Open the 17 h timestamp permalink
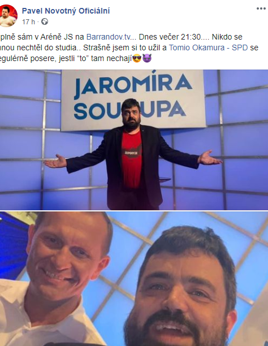Viewport: 268px width, 346px height. 28,22
